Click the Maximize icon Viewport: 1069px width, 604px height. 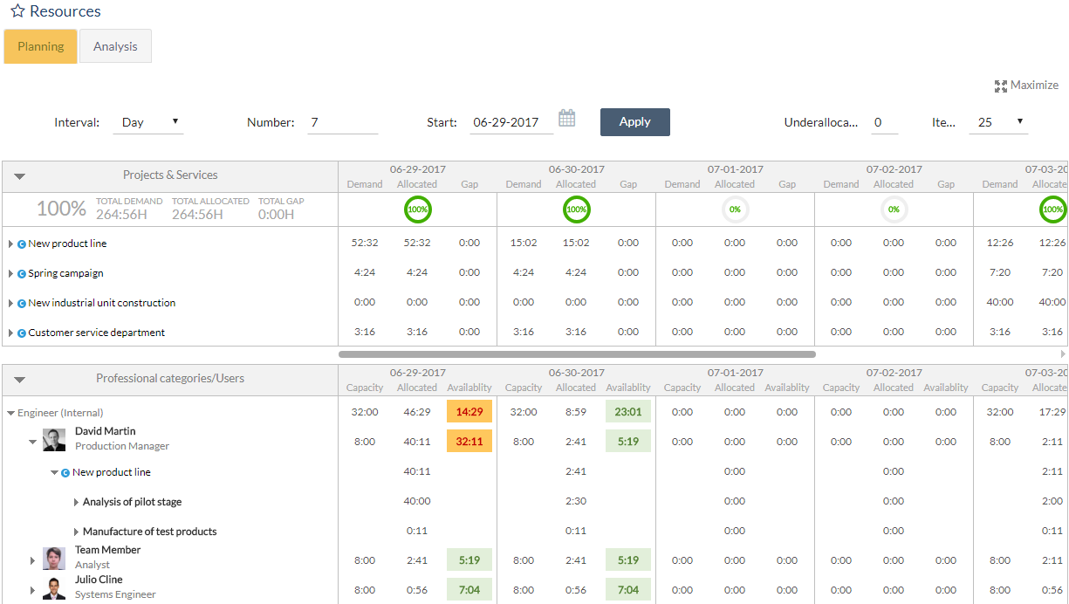coord(1001,85)
